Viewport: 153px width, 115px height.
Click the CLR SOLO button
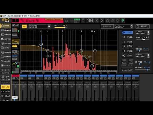tap(5, 83)
